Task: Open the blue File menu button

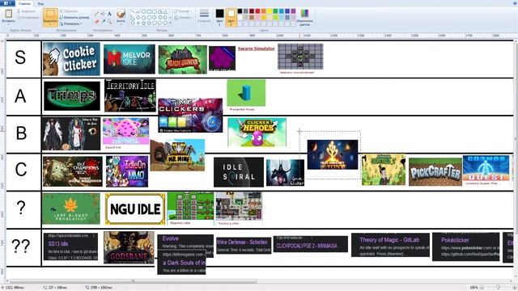Action: [x=7, y=3]
